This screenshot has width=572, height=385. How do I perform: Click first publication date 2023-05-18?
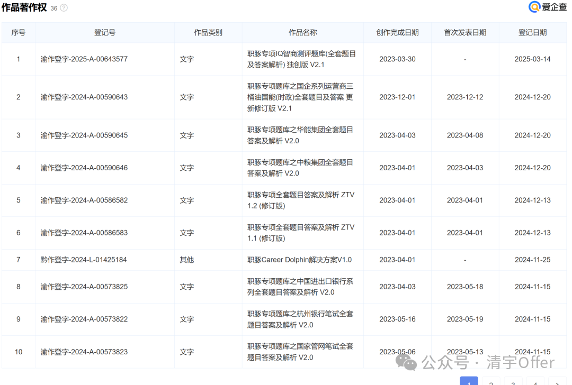[465, 287]
